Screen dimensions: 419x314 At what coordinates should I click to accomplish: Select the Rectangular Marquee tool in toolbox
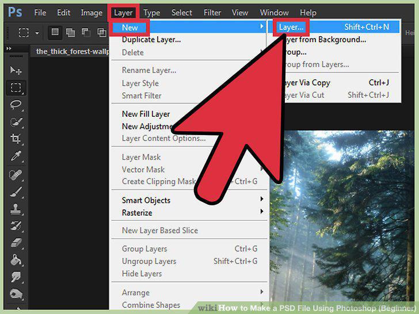pos(16,87)
